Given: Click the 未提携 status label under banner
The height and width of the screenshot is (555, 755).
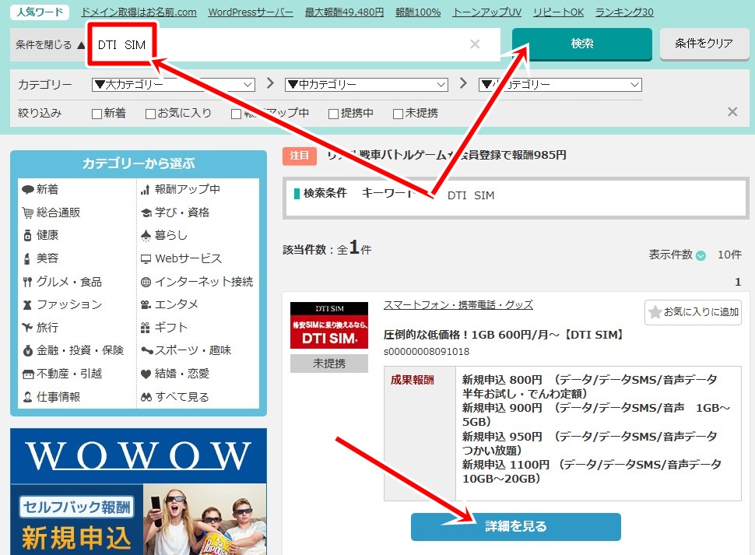Looking at the screenshot, I should tap(329, 364).
